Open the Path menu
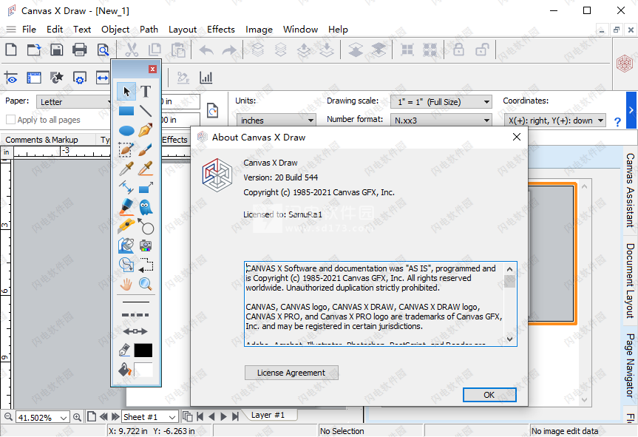 149,30
